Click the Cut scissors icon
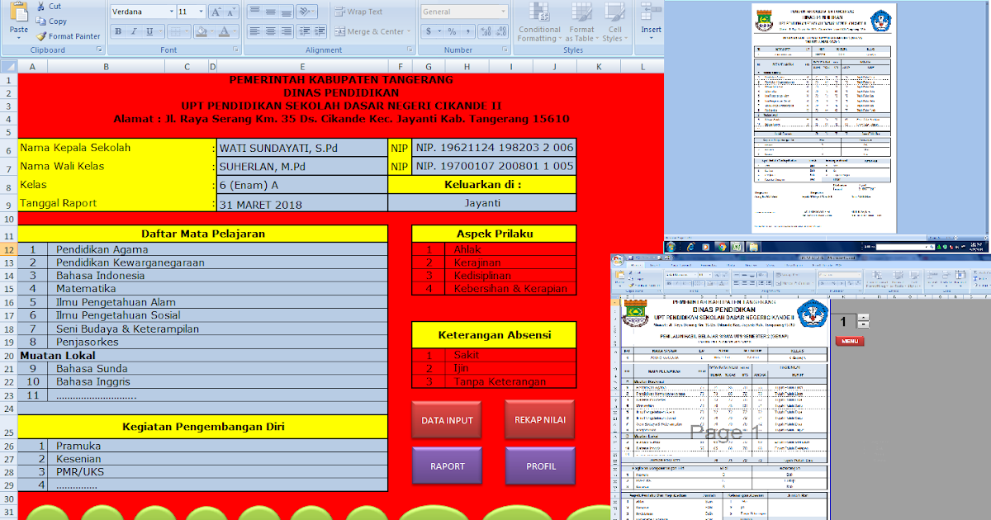 pos(41,6)
